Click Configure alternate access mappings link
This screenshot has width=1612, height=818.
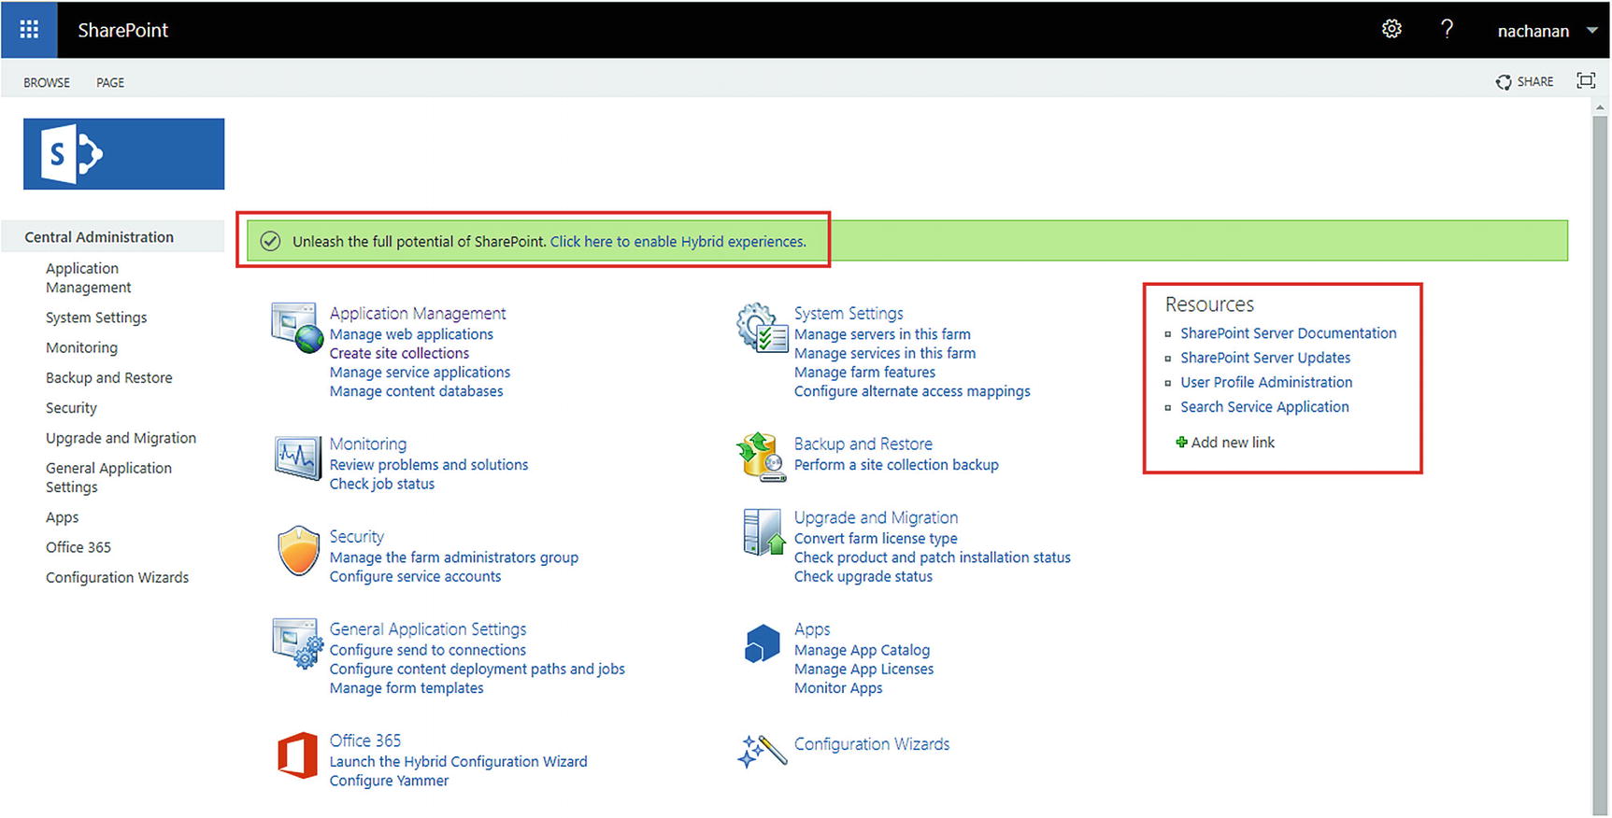pos(912,391)
